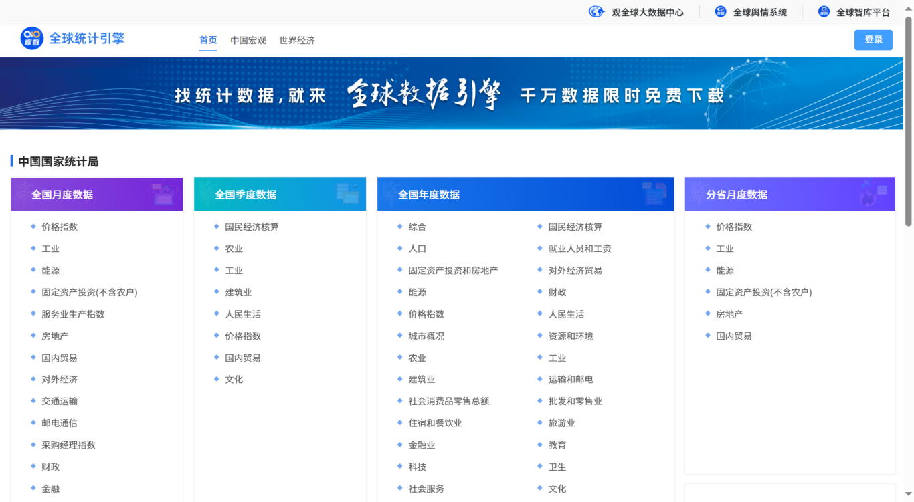The height and width of the screenshot is (502, 914).
Task: Select 就业人员和工资 in annual data
Action: (579, 249)
